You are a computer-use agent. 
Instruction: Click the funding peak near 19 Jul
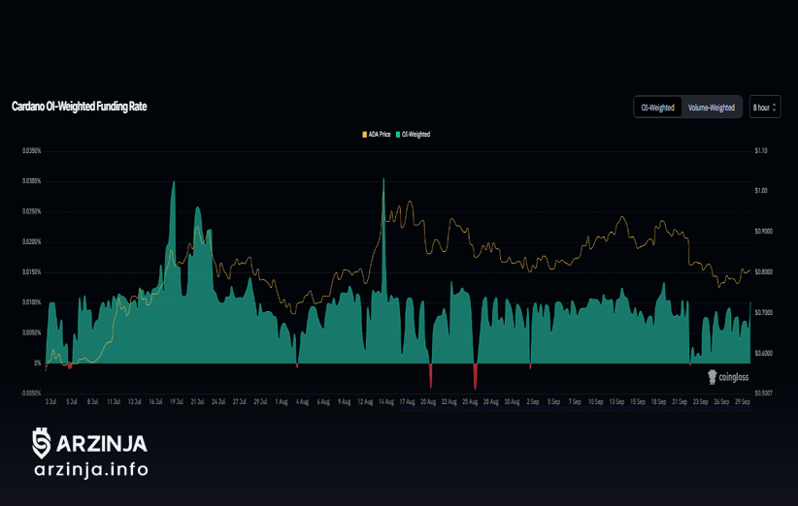tap(174, 186)
